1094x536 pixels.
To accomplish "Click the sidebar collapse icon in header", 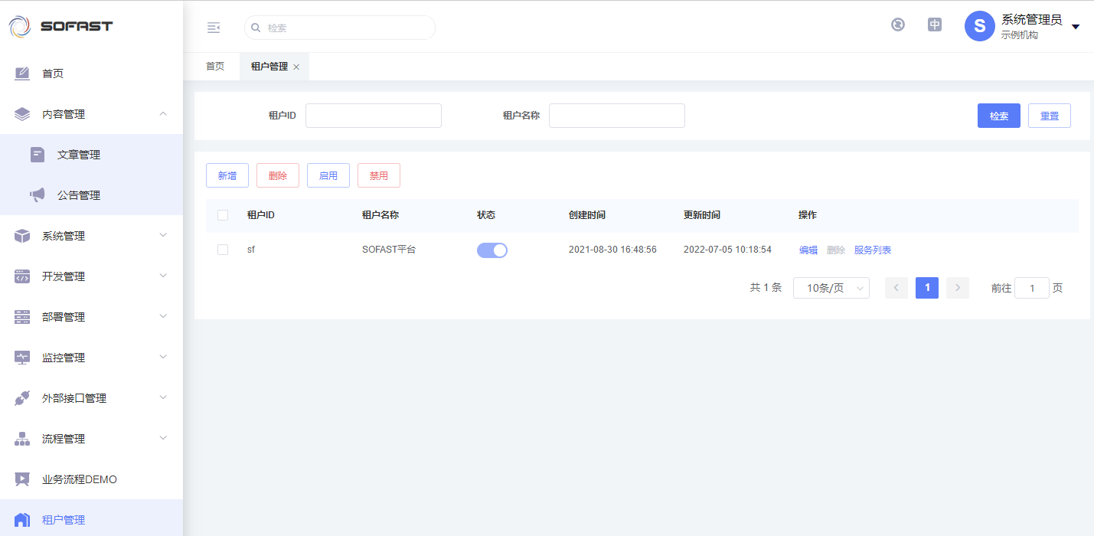I will tap(214, 28).
